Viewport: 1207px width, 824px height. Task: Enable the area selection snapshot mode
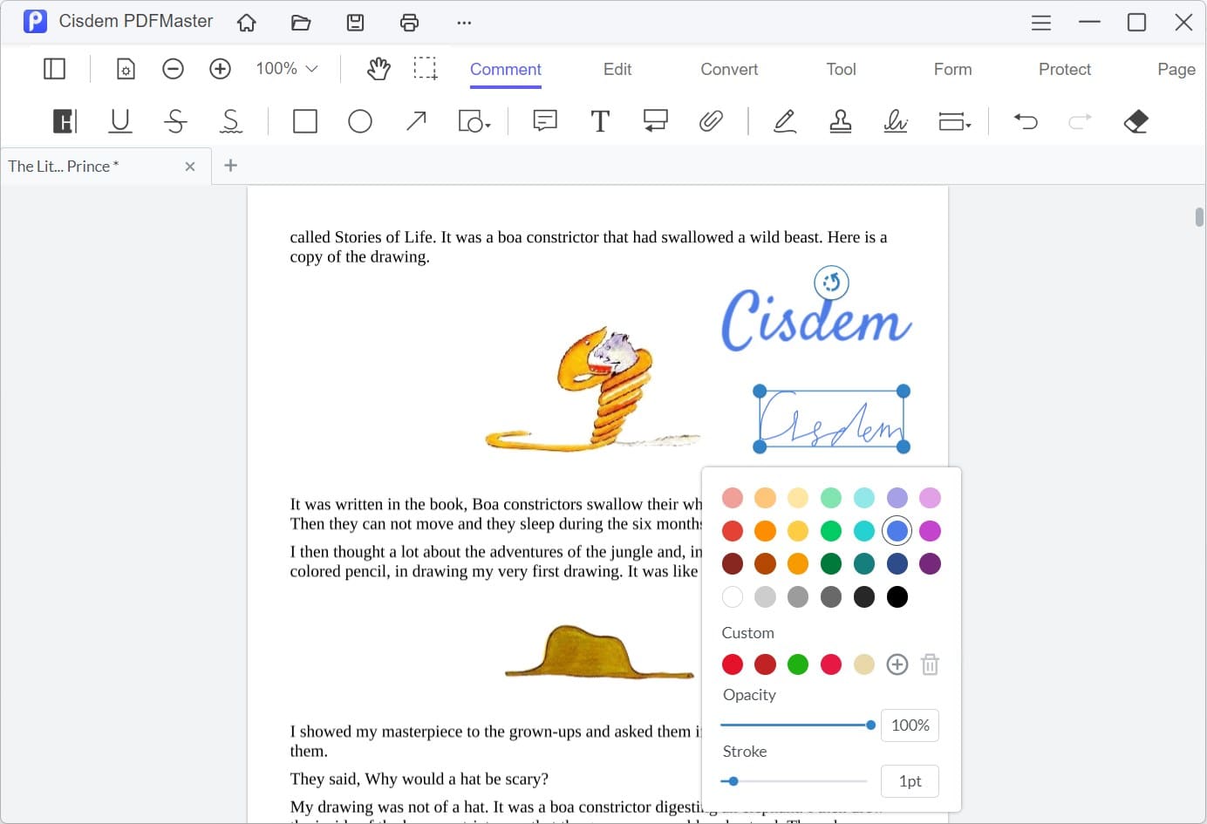pos(426,68)
